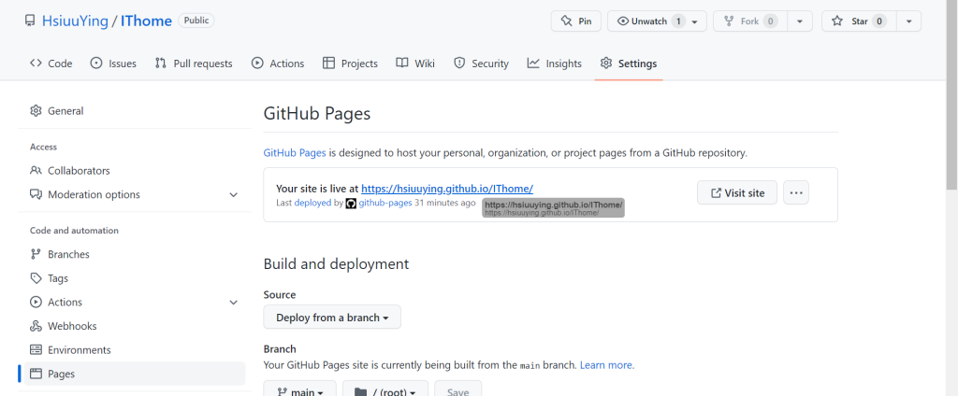Select Pages in the settings sidebar
The image size is (958, 396).
(x=135, y=374)
